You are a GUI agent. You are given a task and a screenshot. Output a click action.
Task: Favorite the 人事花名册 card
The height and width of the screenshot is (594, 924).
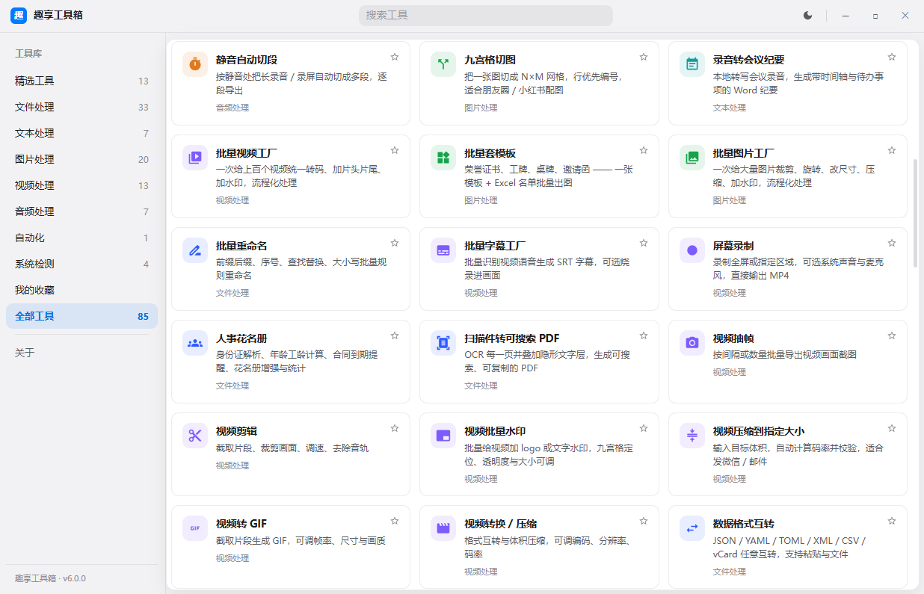click(395, 335)
